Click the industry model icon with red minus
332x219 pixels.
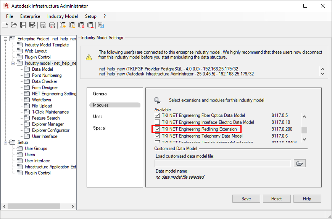coord(90,25)
